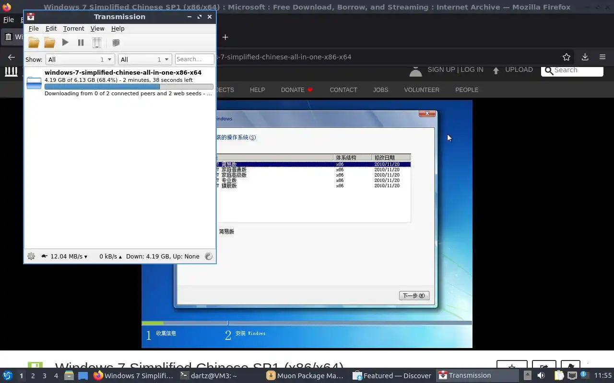
Task: Open the file manager taskbar launcher icon
Action: [69, 375]
